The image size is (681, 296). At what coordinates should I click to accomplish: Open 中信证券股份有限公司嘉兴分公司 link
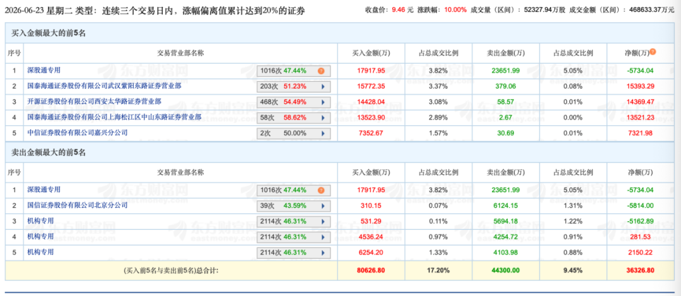click(x=78, y=133)
